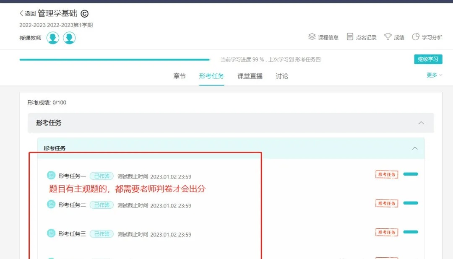Screen dimensions: 453x259
Task: Click the 形考任务三 document icon
Action: pyautogui.click(x=51, y=233)
